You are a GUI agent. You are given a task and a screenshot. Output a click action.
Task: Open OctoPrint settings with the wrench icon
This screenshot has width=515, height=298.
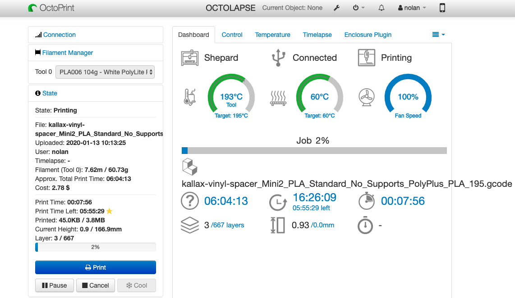[336, 8]
